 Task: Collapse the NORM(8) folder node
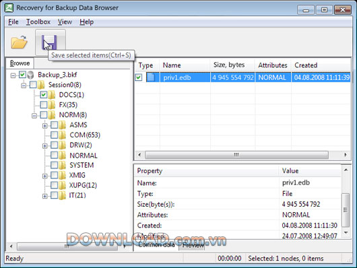(x=34, y=116)
